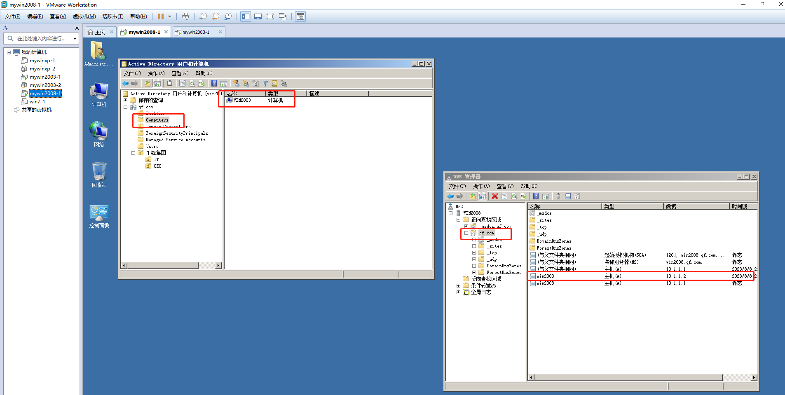
Task: Select win7-1 in the library
Action: (x=37, y=102)
